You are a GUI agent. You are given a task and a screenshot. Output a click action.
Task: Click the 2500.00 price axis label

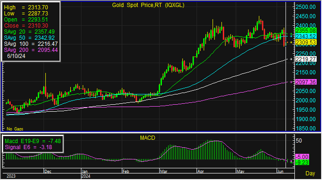click(306, 7)
